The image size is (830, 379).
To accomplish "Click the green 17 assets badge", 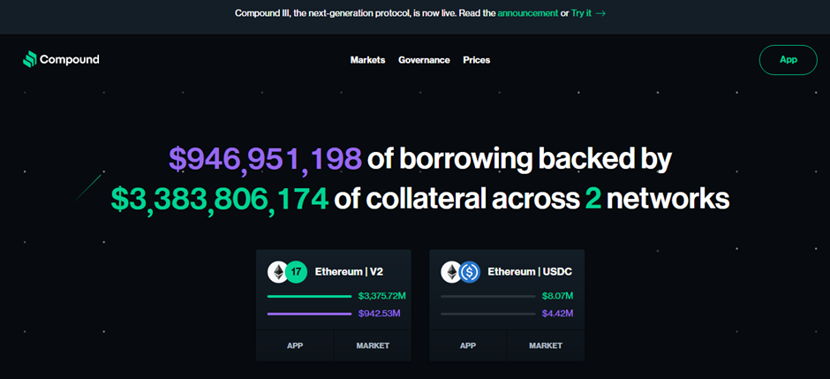I will click(x=296, y=272).
